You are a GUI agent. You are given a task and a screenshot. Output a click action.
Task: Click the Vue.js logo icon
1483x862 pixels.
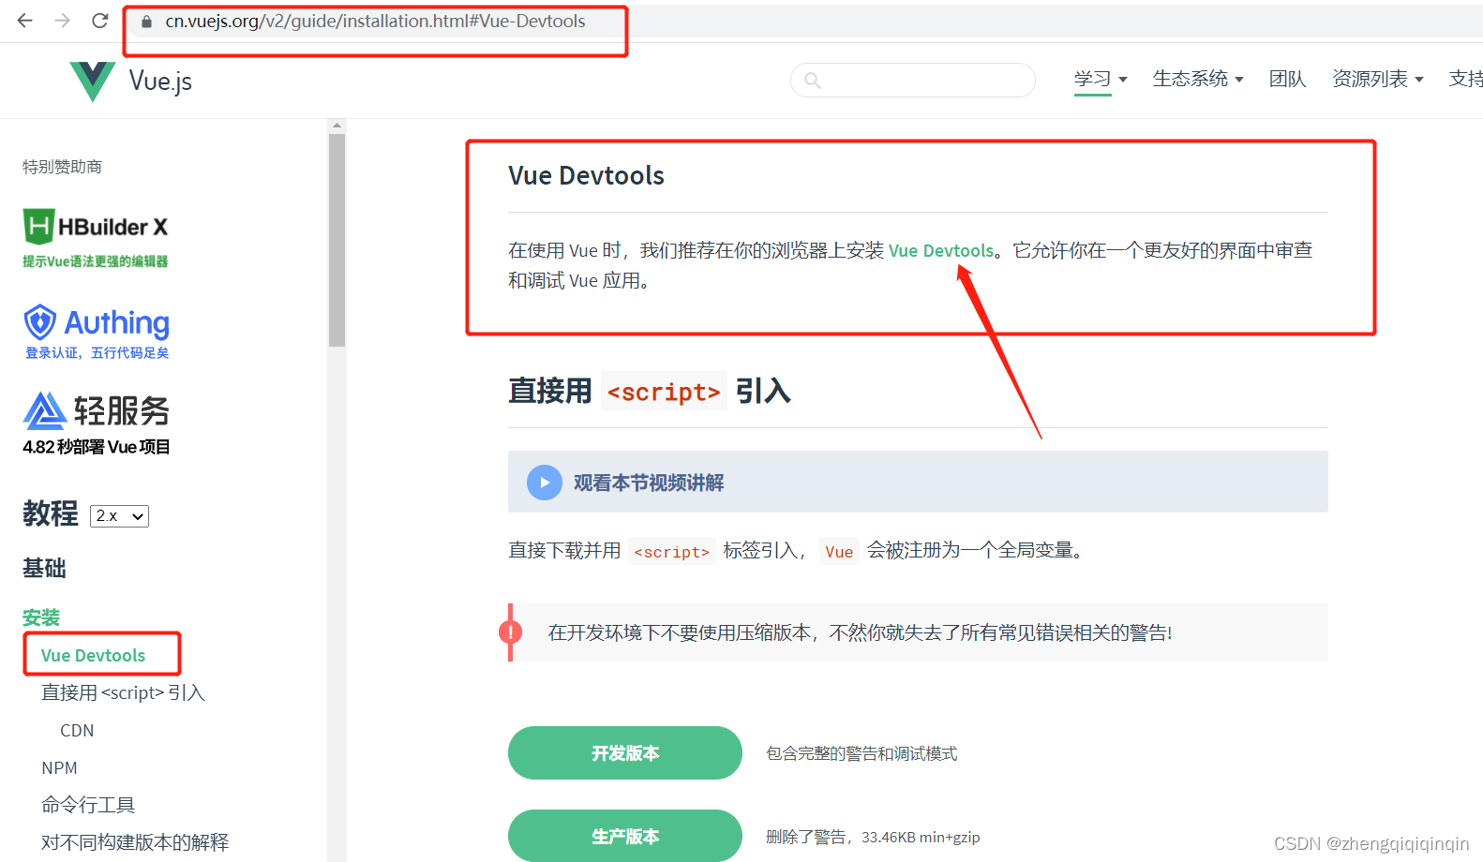[x=93, y=82]
